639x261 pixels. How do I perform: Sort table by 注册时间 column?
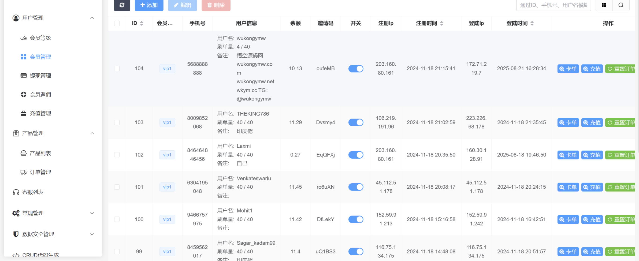(441, 23)
